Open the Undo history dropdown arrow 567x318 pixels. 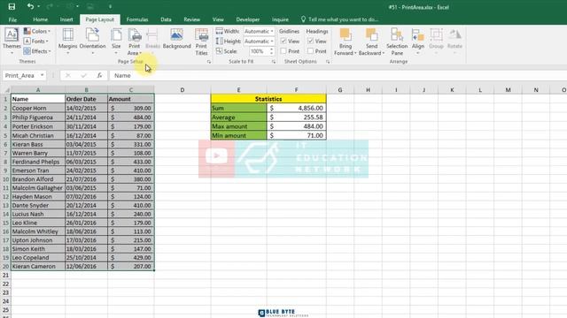tap(39, 7)
